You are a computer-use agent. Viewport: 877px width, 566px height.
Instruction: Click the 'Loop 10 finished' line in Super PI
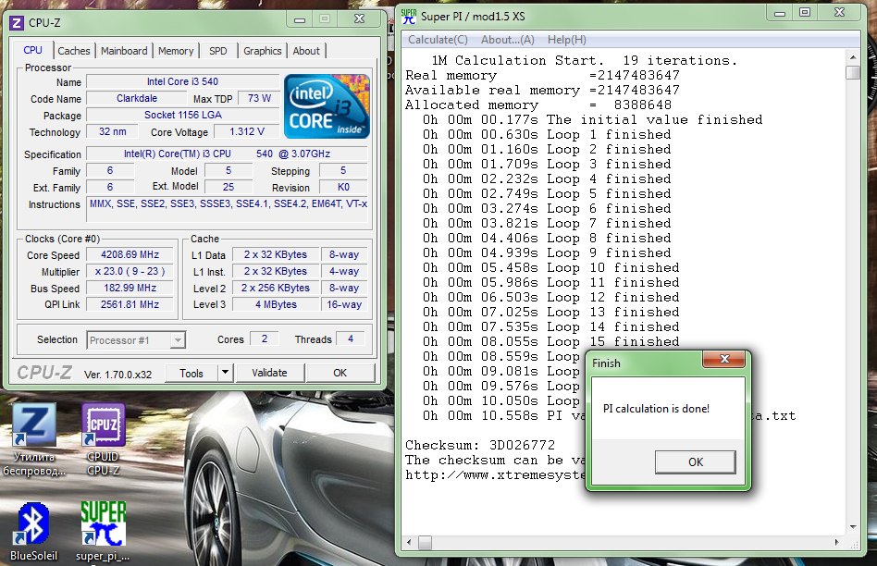551,267
